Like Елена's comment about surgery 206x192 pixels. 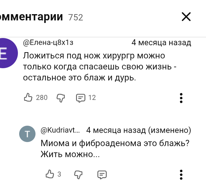(x=28, y=98)
